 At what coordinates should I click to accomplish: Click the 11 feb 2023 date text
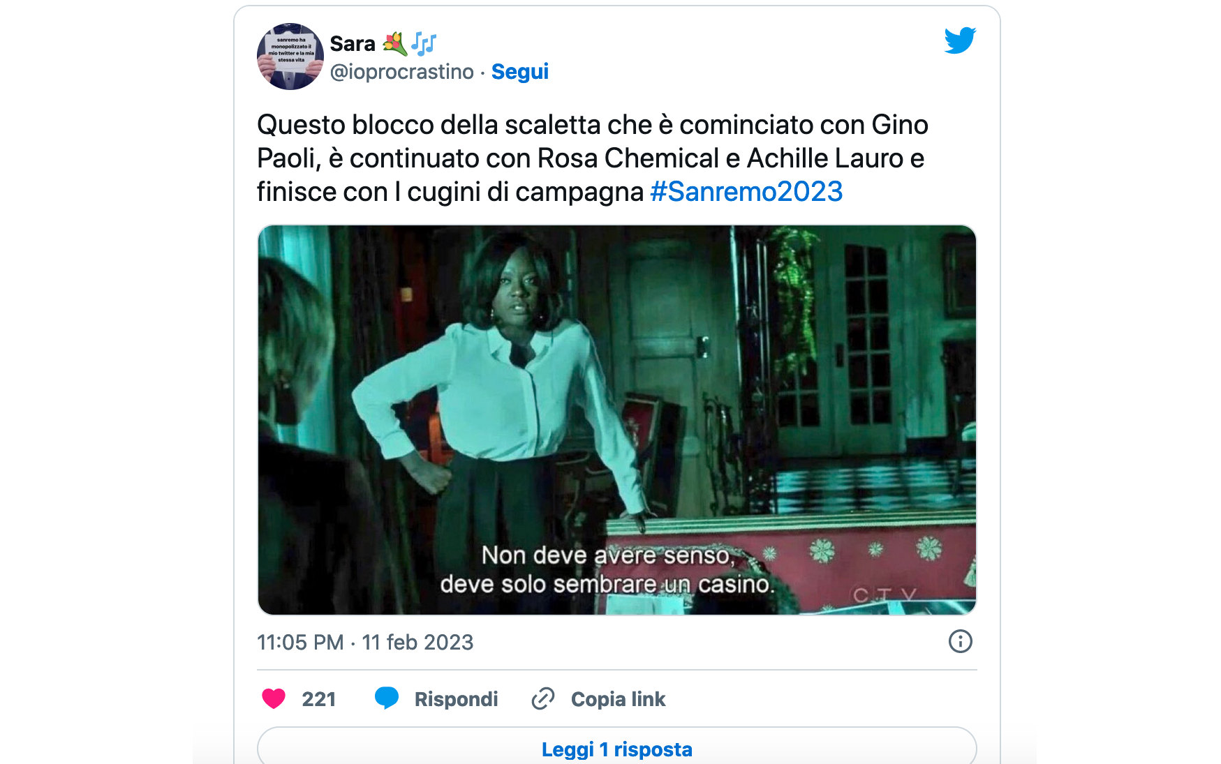pyautogui.click(x=417, y=642)
